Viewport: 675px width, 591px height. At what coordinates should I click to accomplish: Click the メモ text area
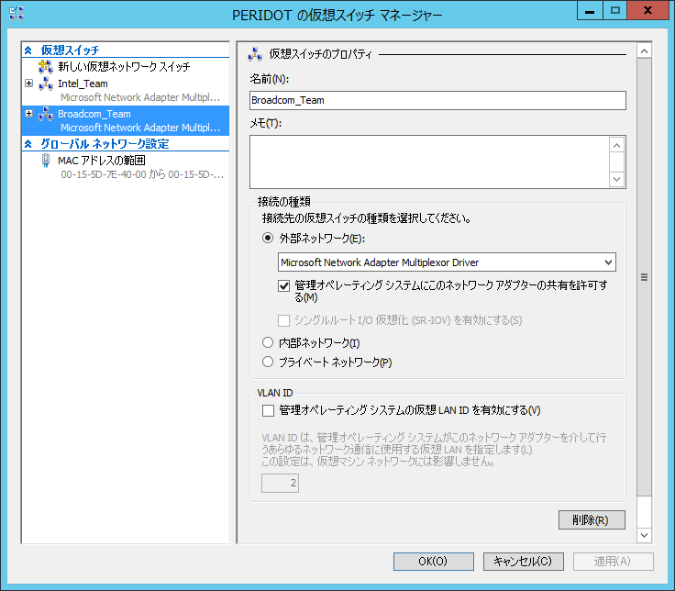(x=429, y=162)
